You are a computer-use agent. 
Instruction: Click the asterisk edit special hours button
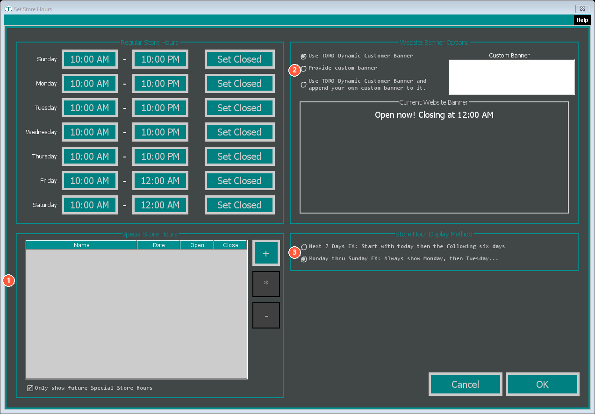pyautogui.click(x=266, y=284)
